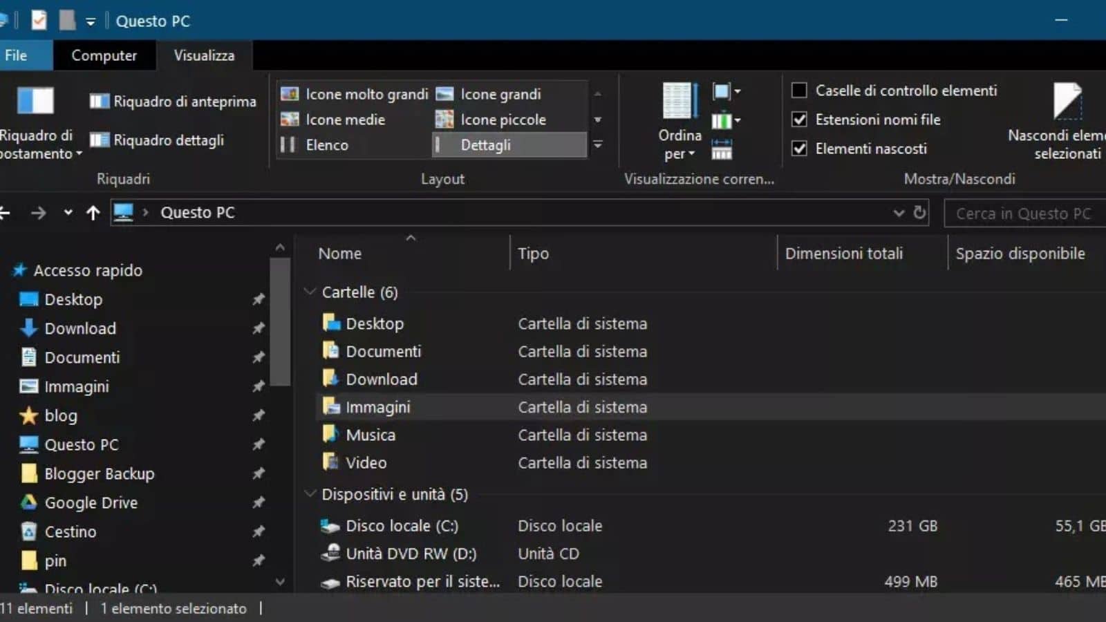This screenshot has height=622, width=1106.
Task: Go up one folder level arrow
Action: coord(93,213)
